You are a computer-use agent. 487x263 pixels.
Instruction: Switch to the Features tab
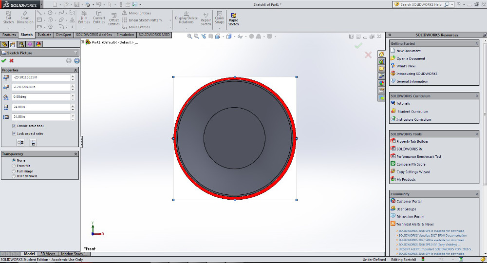pos(9,35)
